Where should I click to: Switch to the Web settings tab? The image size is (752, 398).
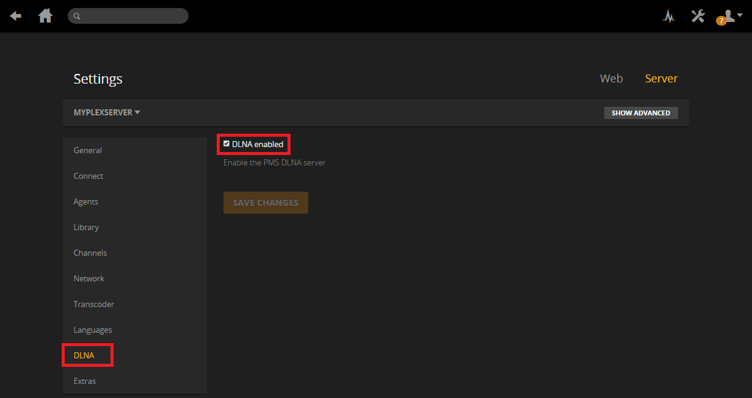(x=611, y=78)
